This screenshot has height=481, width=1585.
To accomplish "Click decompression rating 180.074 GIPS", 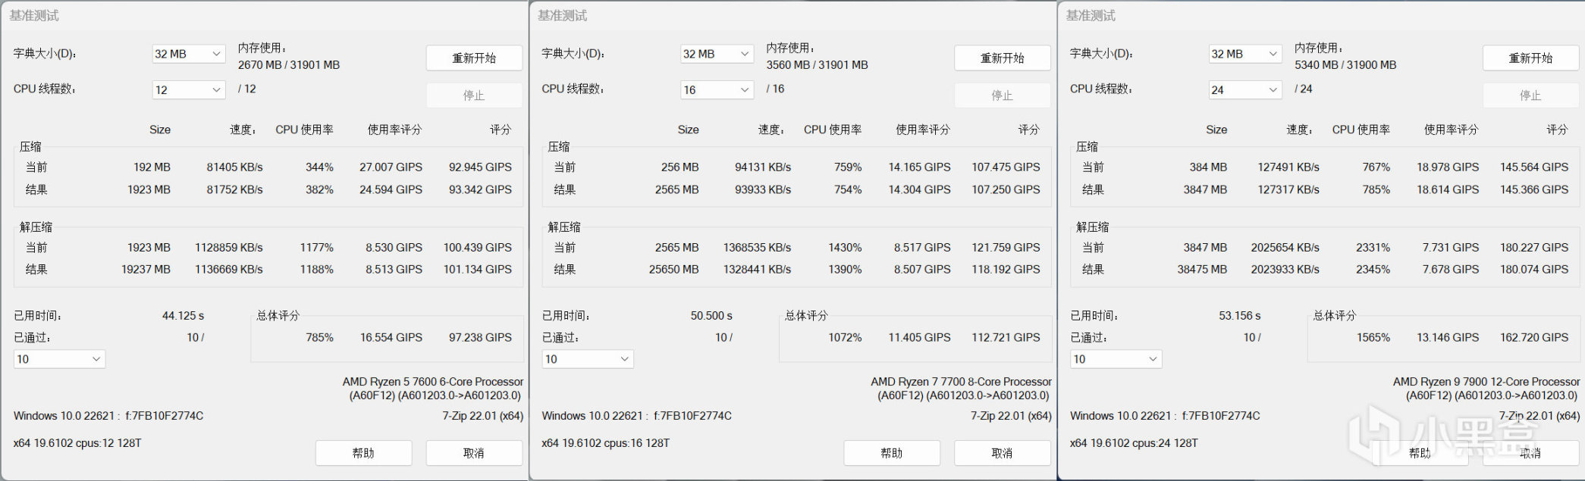I will click(1534, 269).
